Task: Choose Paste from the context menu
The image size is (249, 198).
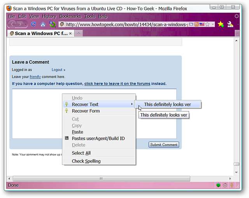Action: (x=99, y=132)
